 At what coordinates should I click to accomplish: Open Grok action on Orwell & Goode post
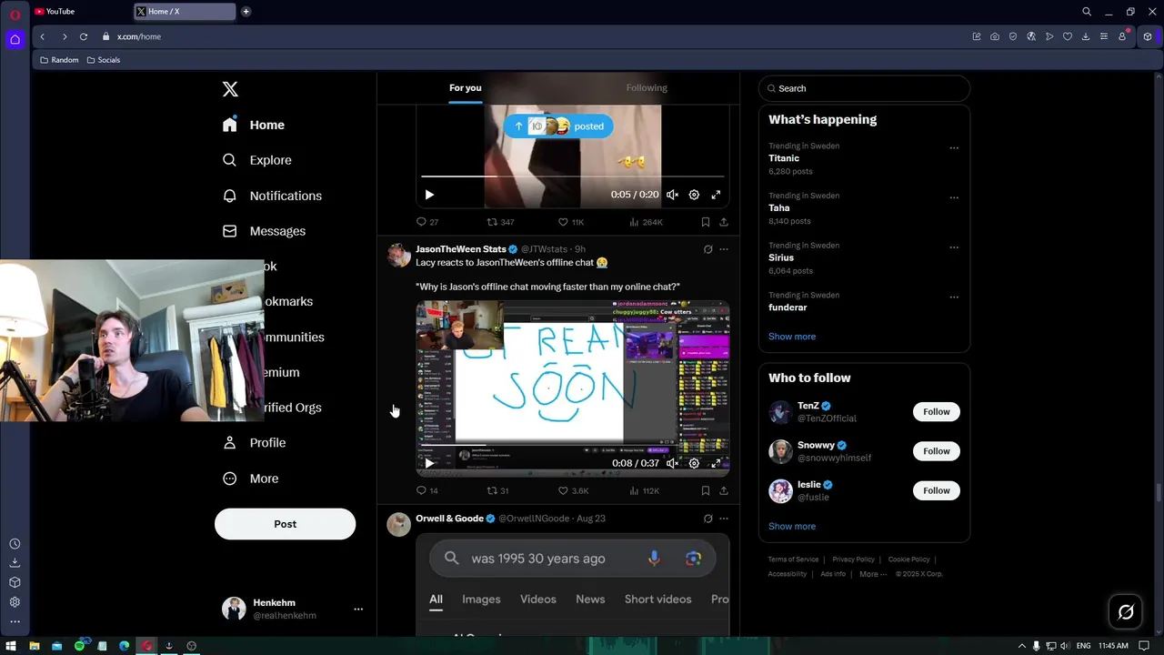(707, 519)
